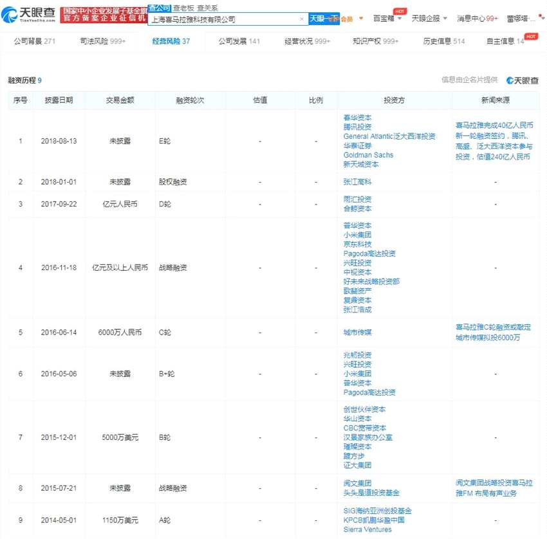Open CBC宽带资本 investor link
Viewport: 547px width, 539px height.
(x=365, y=428)
